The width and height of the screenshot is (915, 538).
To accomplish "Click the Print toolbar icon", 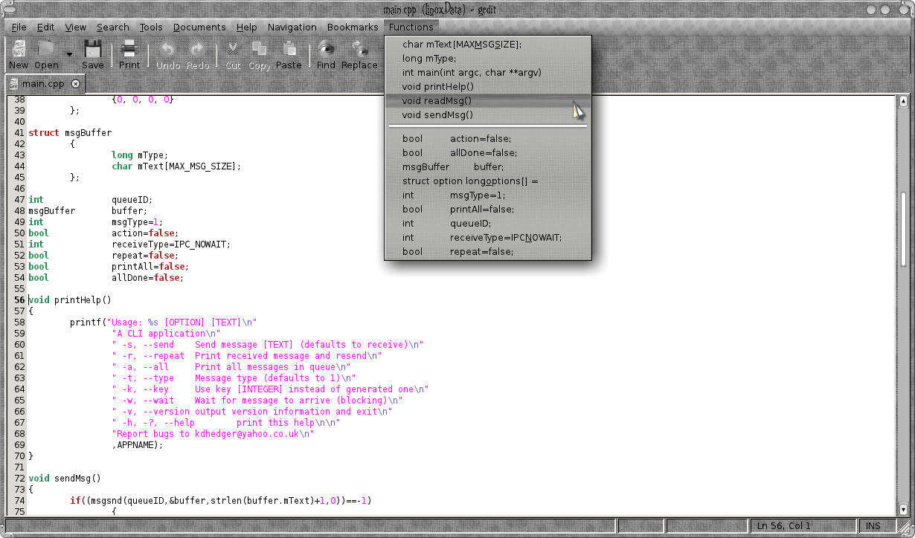I will [129, 55].
